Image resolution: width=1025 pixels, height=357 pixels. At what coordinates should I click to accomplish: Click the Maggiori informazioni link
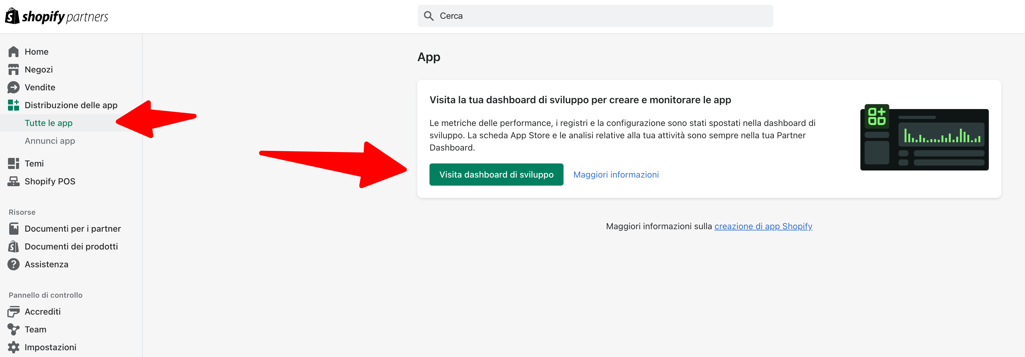[616, 175]
